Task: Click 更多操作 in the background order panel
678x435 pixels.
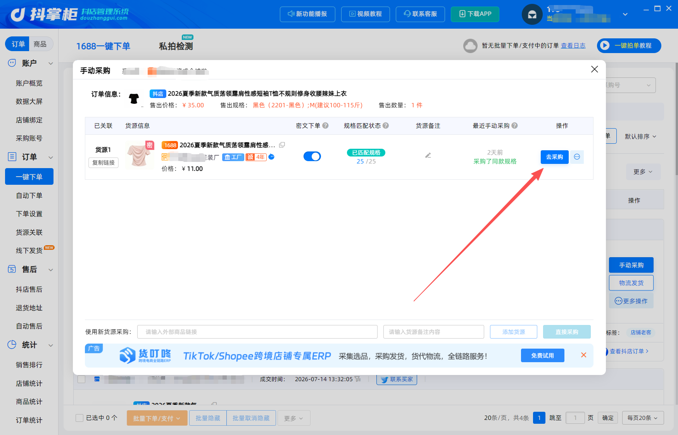Action: point(631,301)
